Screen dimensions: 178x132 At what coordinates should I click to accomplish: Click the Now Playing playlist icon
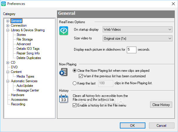(63, 72)
